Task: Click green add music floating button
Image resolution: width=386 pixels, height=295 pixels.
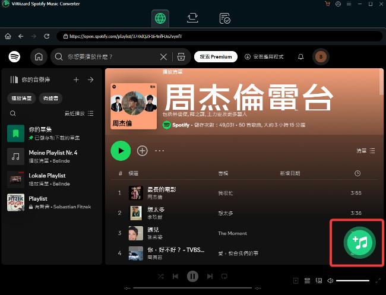Action: (x=360, y=243)
